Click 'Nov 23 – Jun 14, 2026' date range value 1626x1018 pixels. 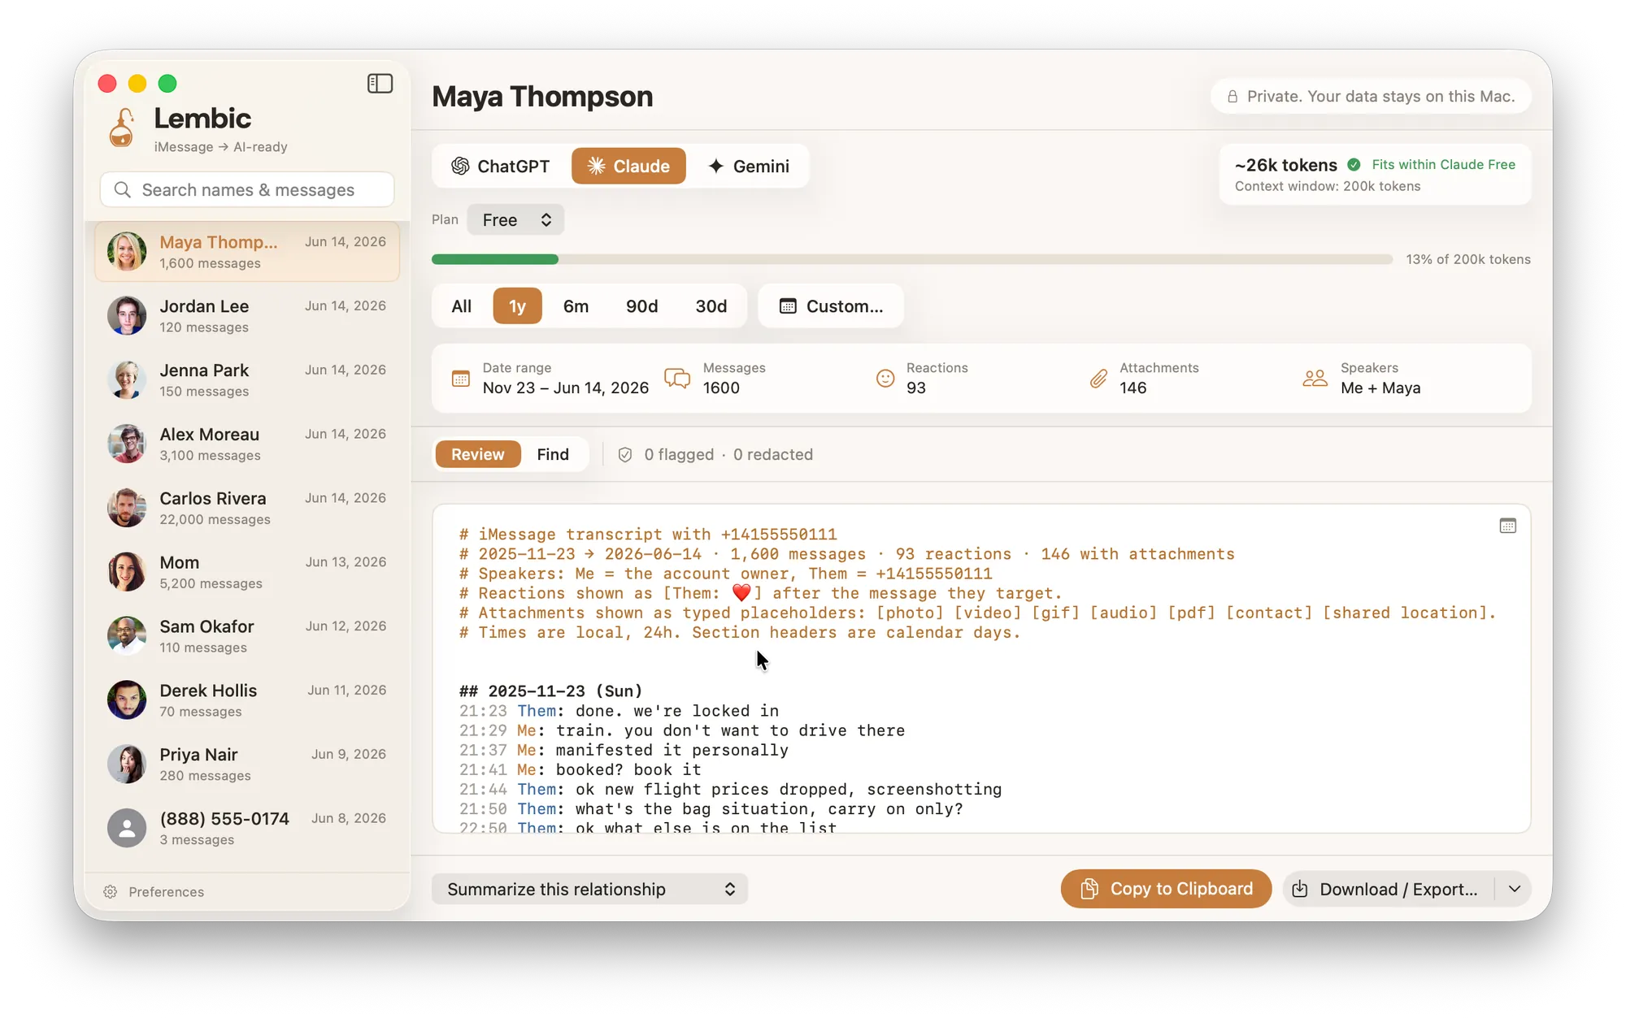coord(566,388)
